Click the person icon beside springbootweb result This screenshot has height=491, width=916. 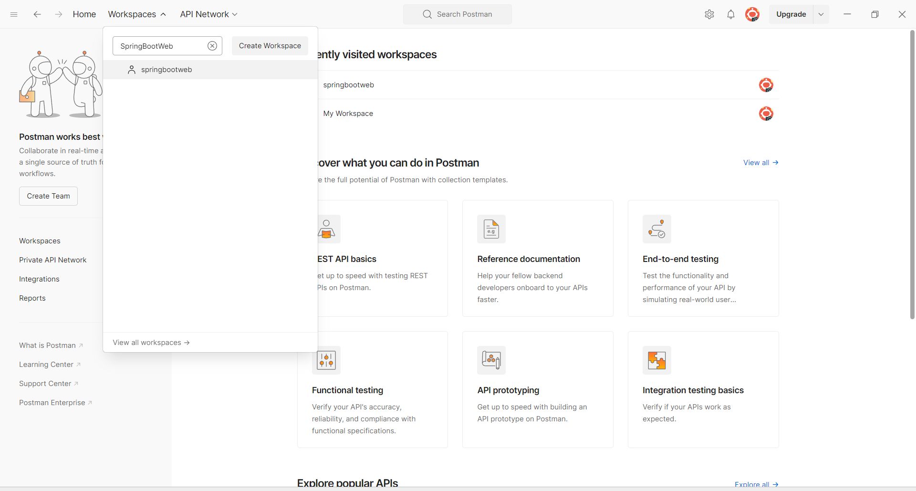(132, 70)
